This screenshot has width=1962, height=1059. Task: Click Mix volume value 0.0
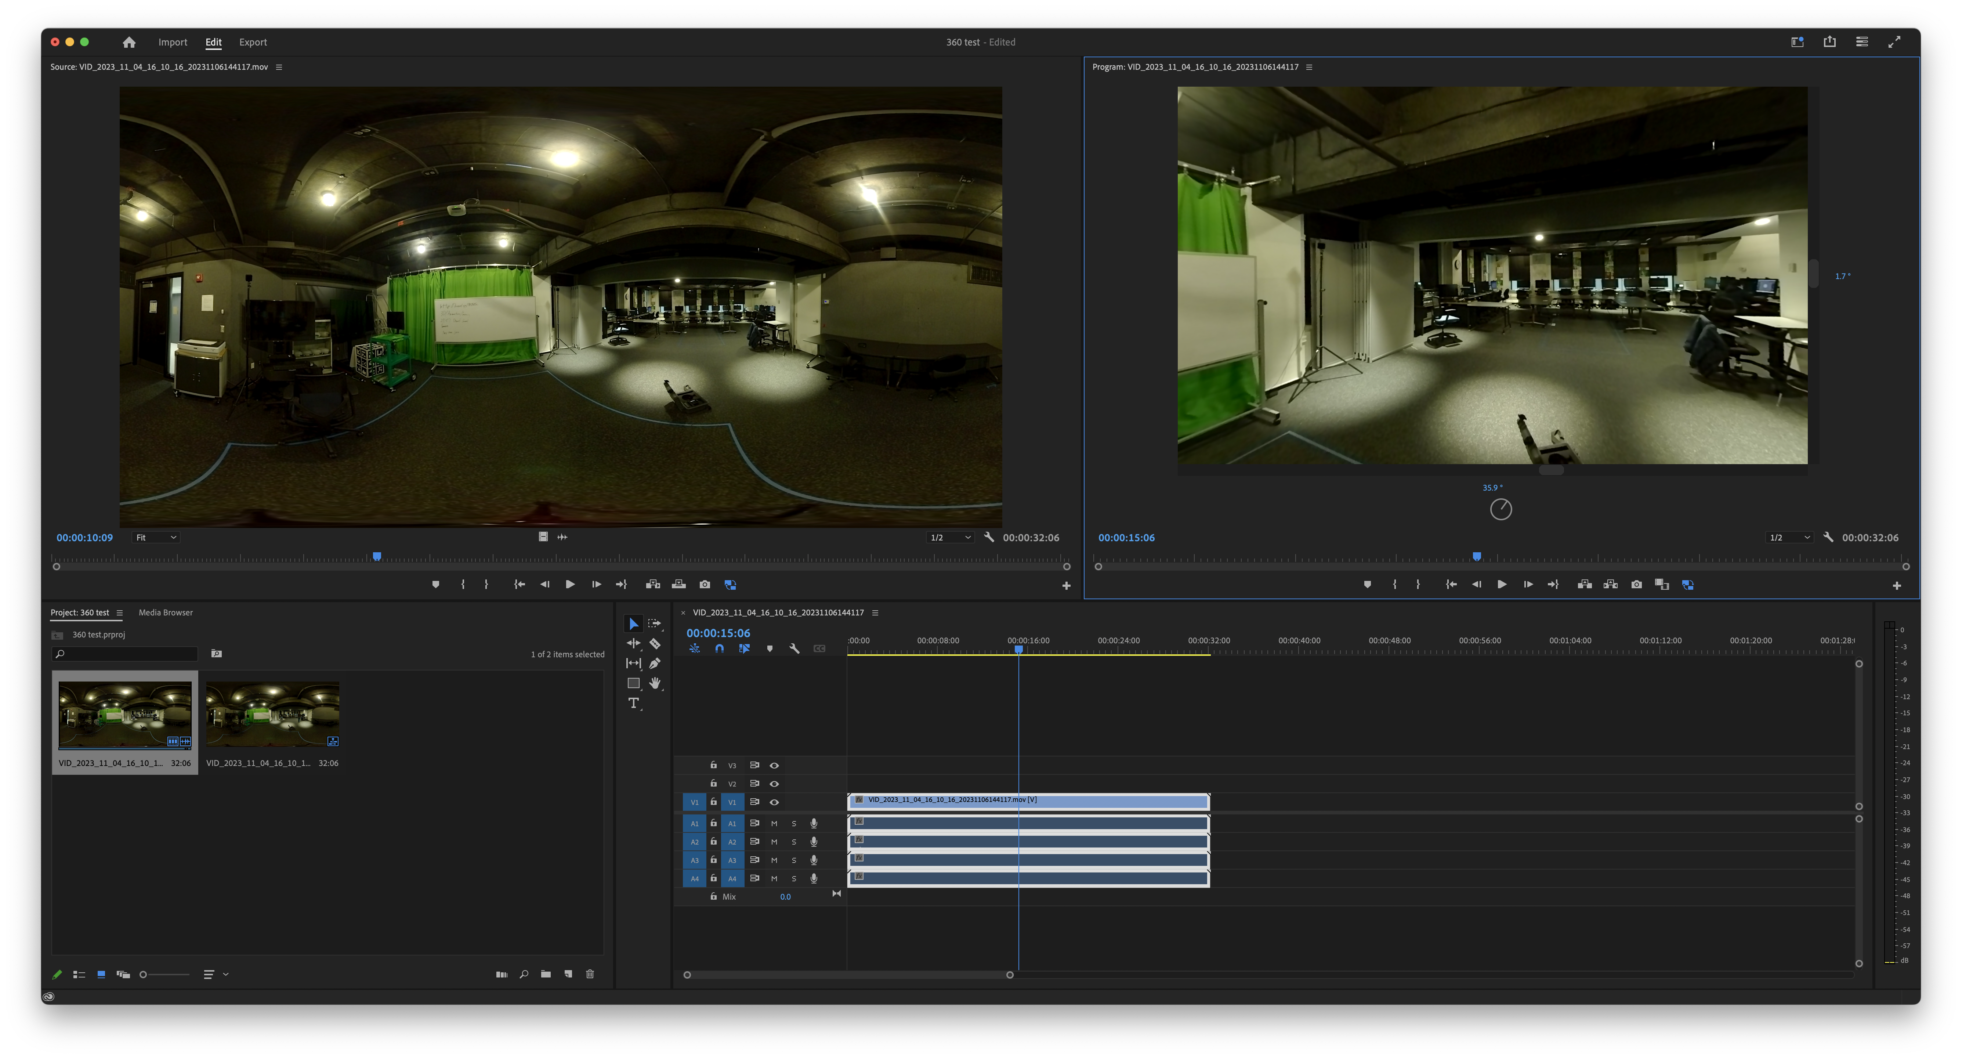[x=785, y=897]
